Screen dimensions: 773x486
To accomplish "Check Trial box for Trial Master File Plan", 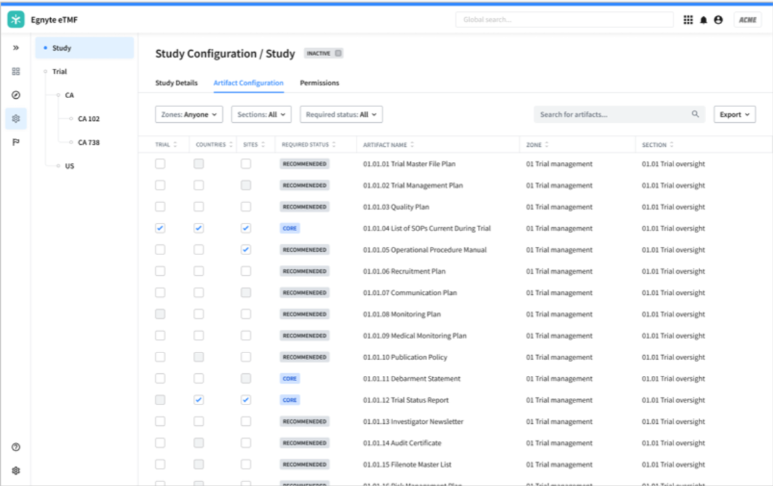I will click(160, 164).
